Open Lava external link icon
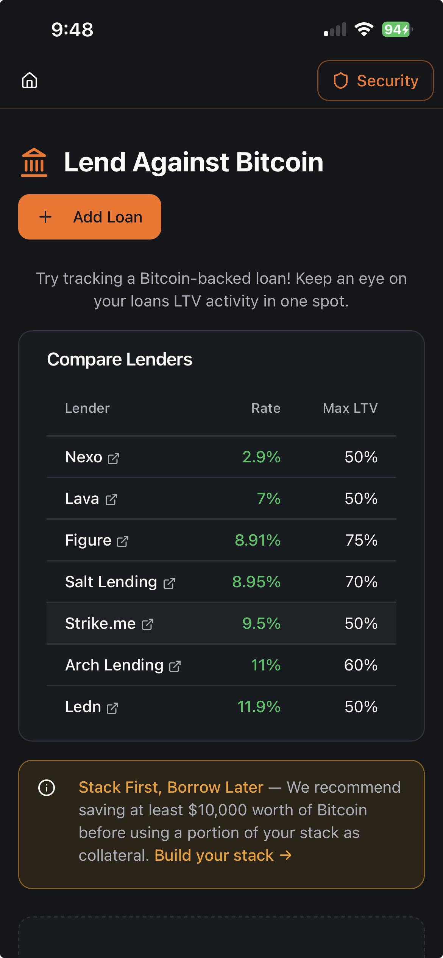This screenshot has width=443, height=958. click(x=111, y=499)
